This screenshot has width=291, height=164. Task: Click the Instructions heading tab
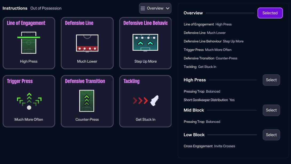(x=15, y=8)
